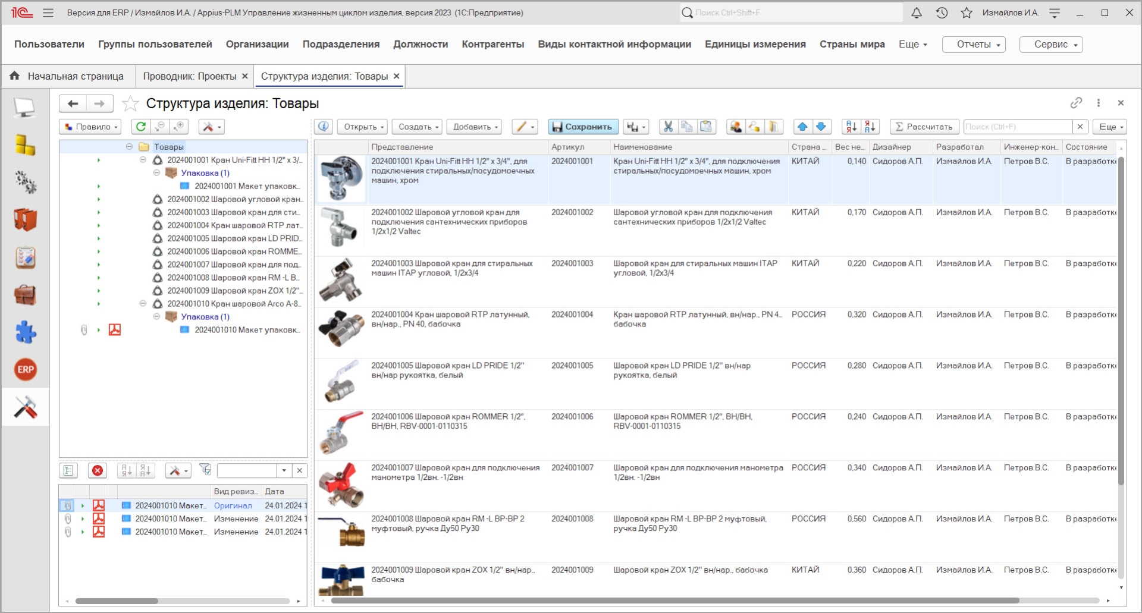Open the yellow blocks section icon
The image size is (1142, 613).
(25, 146)
